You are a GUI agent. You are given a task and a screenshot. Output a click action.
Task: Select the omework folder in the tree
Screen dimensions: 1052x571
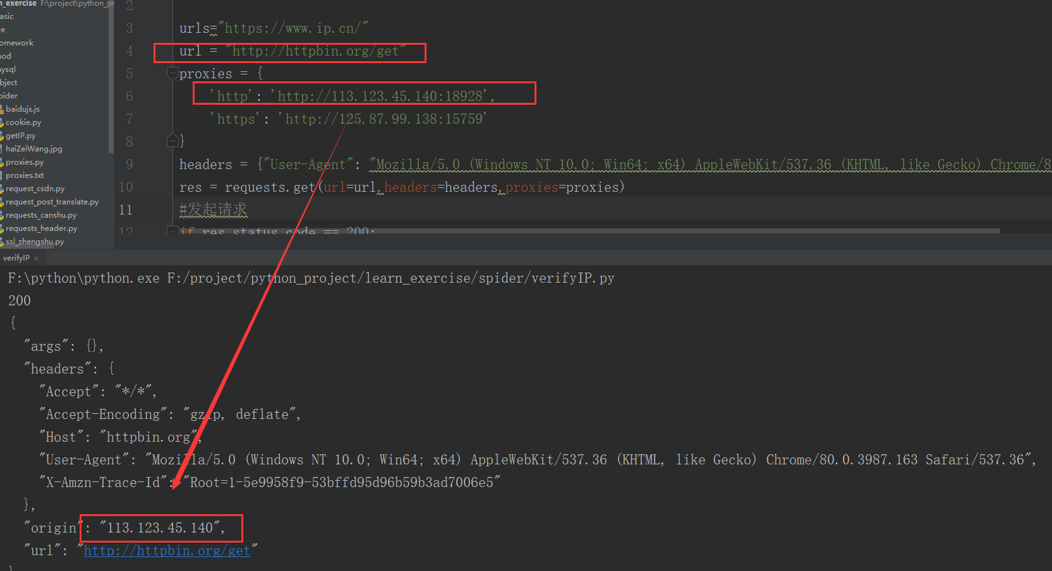[17, 43]
